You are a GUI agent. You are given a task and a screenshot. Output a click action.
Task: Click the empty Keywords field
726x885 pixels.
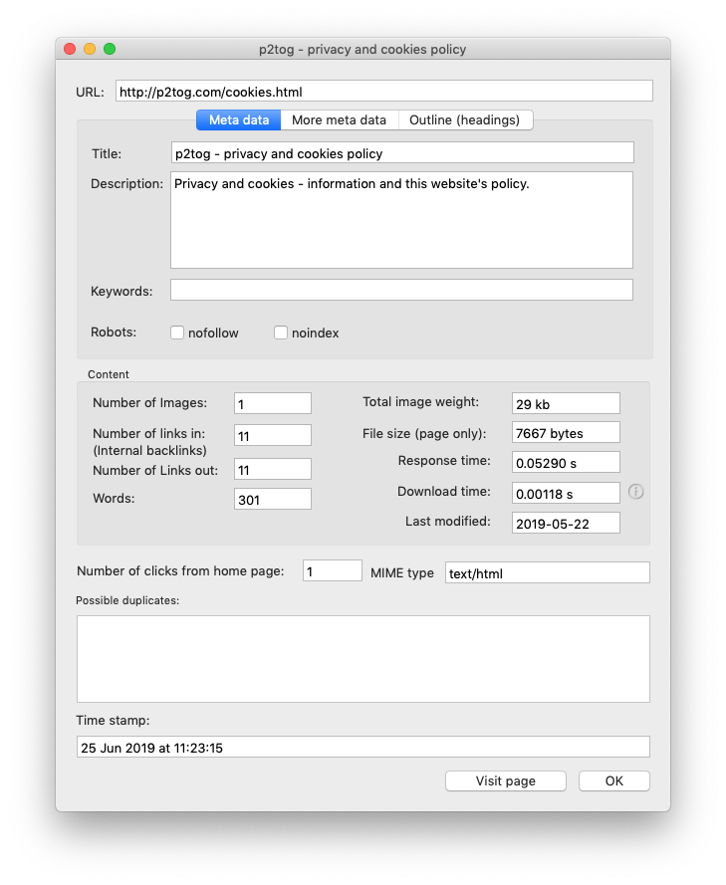(401, 291)
